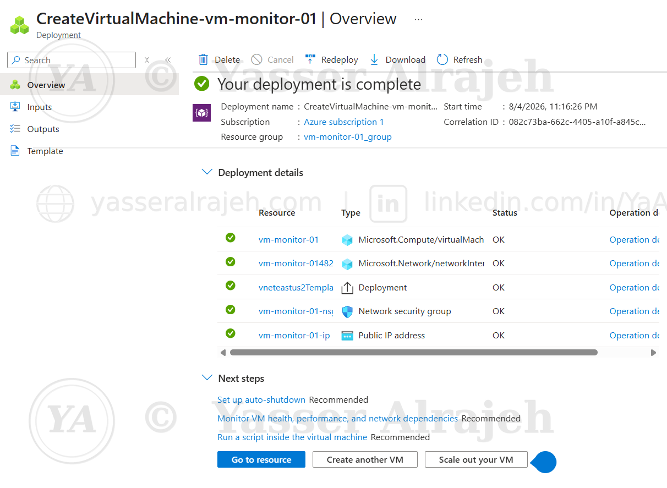
Task: Collapse the Deployment details section
Action: [207, 172]
